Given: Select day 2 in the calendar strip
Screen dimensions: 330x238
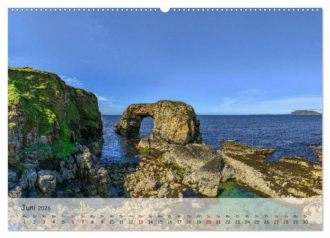Looking at the screenshot, I should [34, 222].
